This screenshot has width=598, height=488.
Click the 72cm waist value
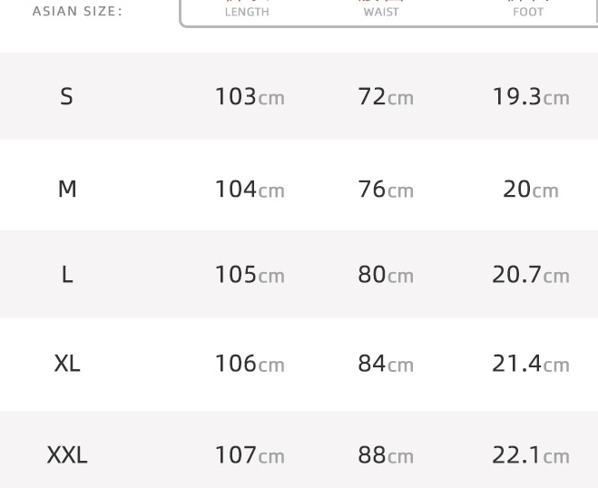386,96
